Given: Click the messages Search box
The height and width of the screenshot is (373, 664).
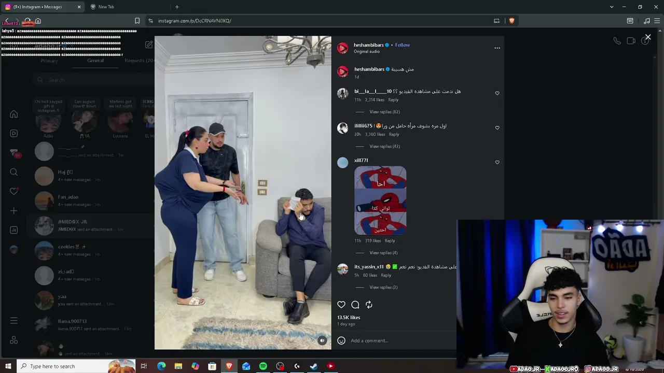Looking at the screenshot, I should click(x=92, y=80).
